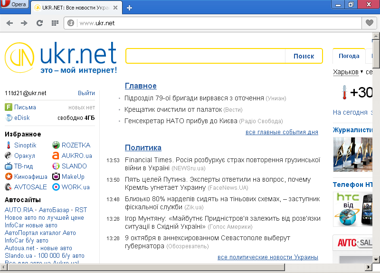
Task: Open Генсекретар НАТО прибув до Києва
Action: 181,121
